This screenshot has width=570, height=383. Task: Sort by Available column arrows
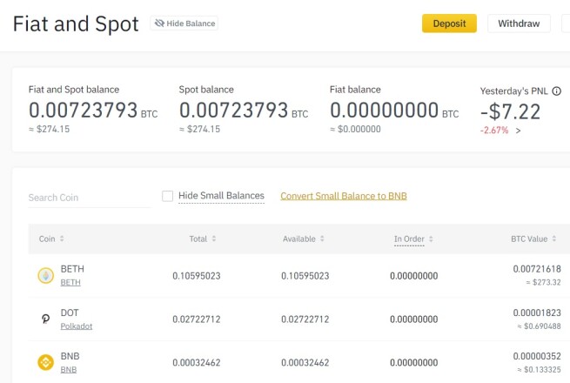[x=322, y=239]
